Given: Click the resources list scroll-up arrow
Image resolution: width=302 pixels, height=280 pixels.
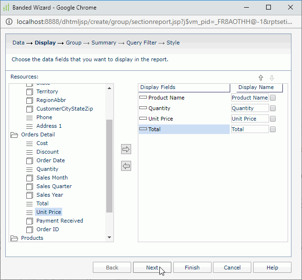Looking at the screenshot, I should click(x=110, y=88).
